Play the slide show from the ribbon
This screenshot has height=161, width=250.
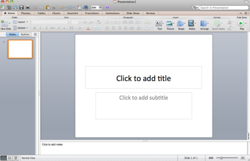coord(241,23)
